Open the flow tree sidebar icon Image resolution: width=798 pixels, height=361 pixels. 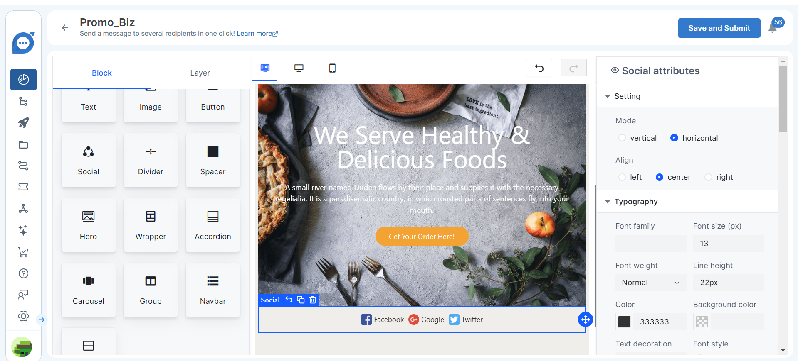tap(23, 101)
